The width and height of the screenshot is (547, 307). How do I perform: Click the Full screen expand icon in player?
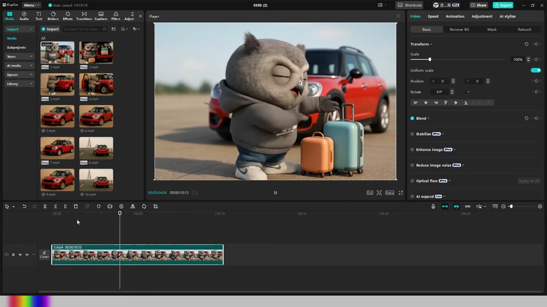pos(401,193)
